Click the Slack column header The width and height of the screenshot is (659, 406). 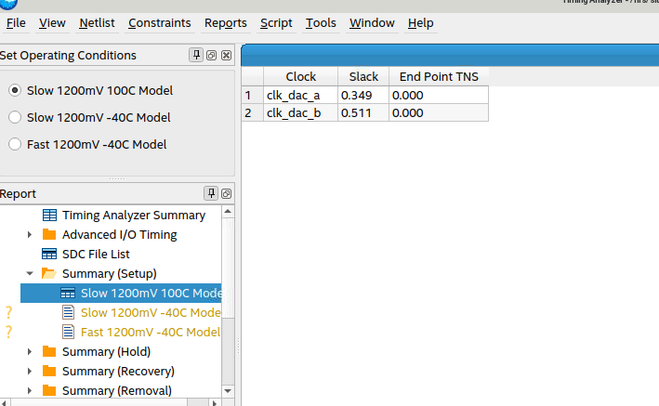(363, 76)
